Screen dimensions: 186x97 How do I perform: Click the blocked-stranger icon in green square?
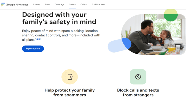(138, 77)
